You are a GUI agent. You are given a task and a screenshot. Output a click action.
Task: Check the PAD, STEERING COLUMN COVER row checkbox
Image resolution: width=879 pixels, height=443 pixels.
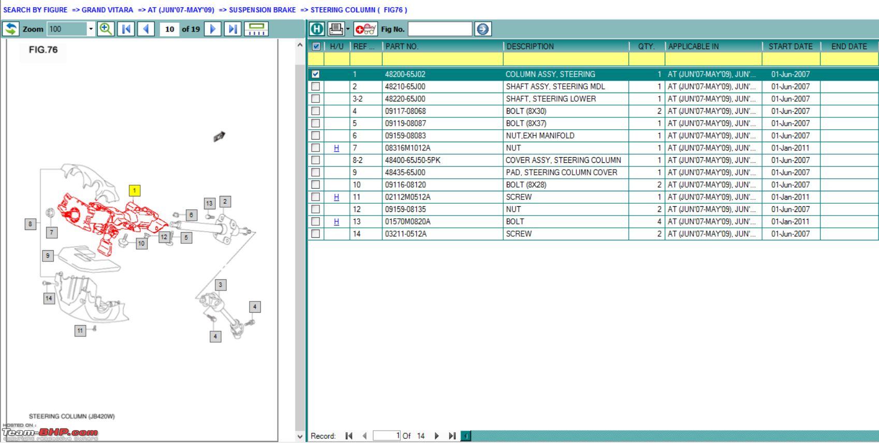click(316, 172)
